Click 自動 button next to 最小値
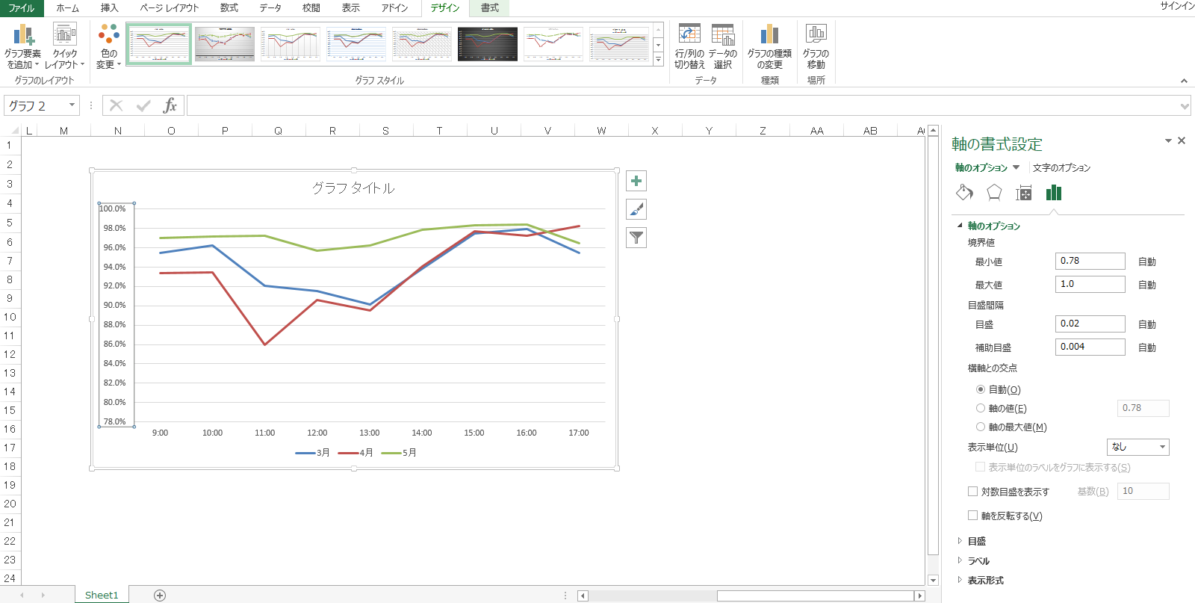1195x603 pixels. (1146, 262)
